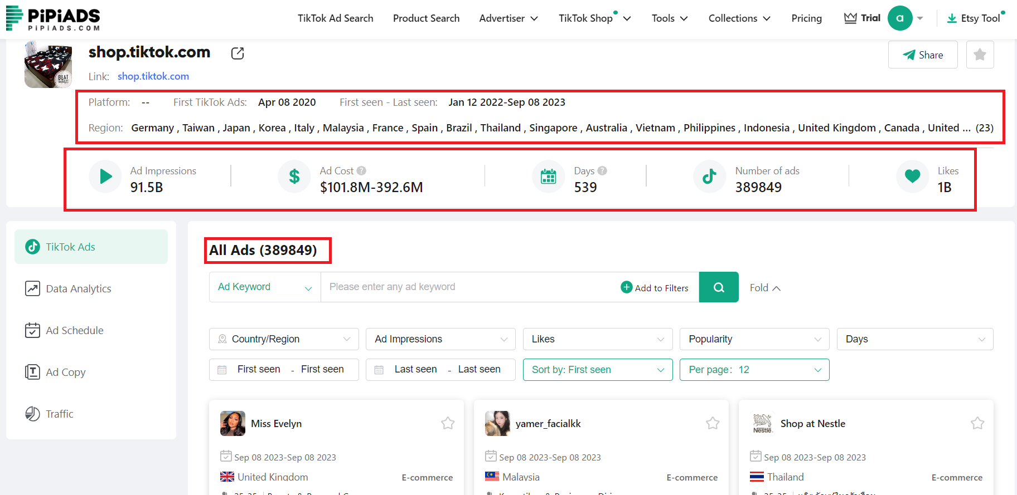Open account dropdown arrow beside avatar

pyautogui.click(x=920, y=18)
